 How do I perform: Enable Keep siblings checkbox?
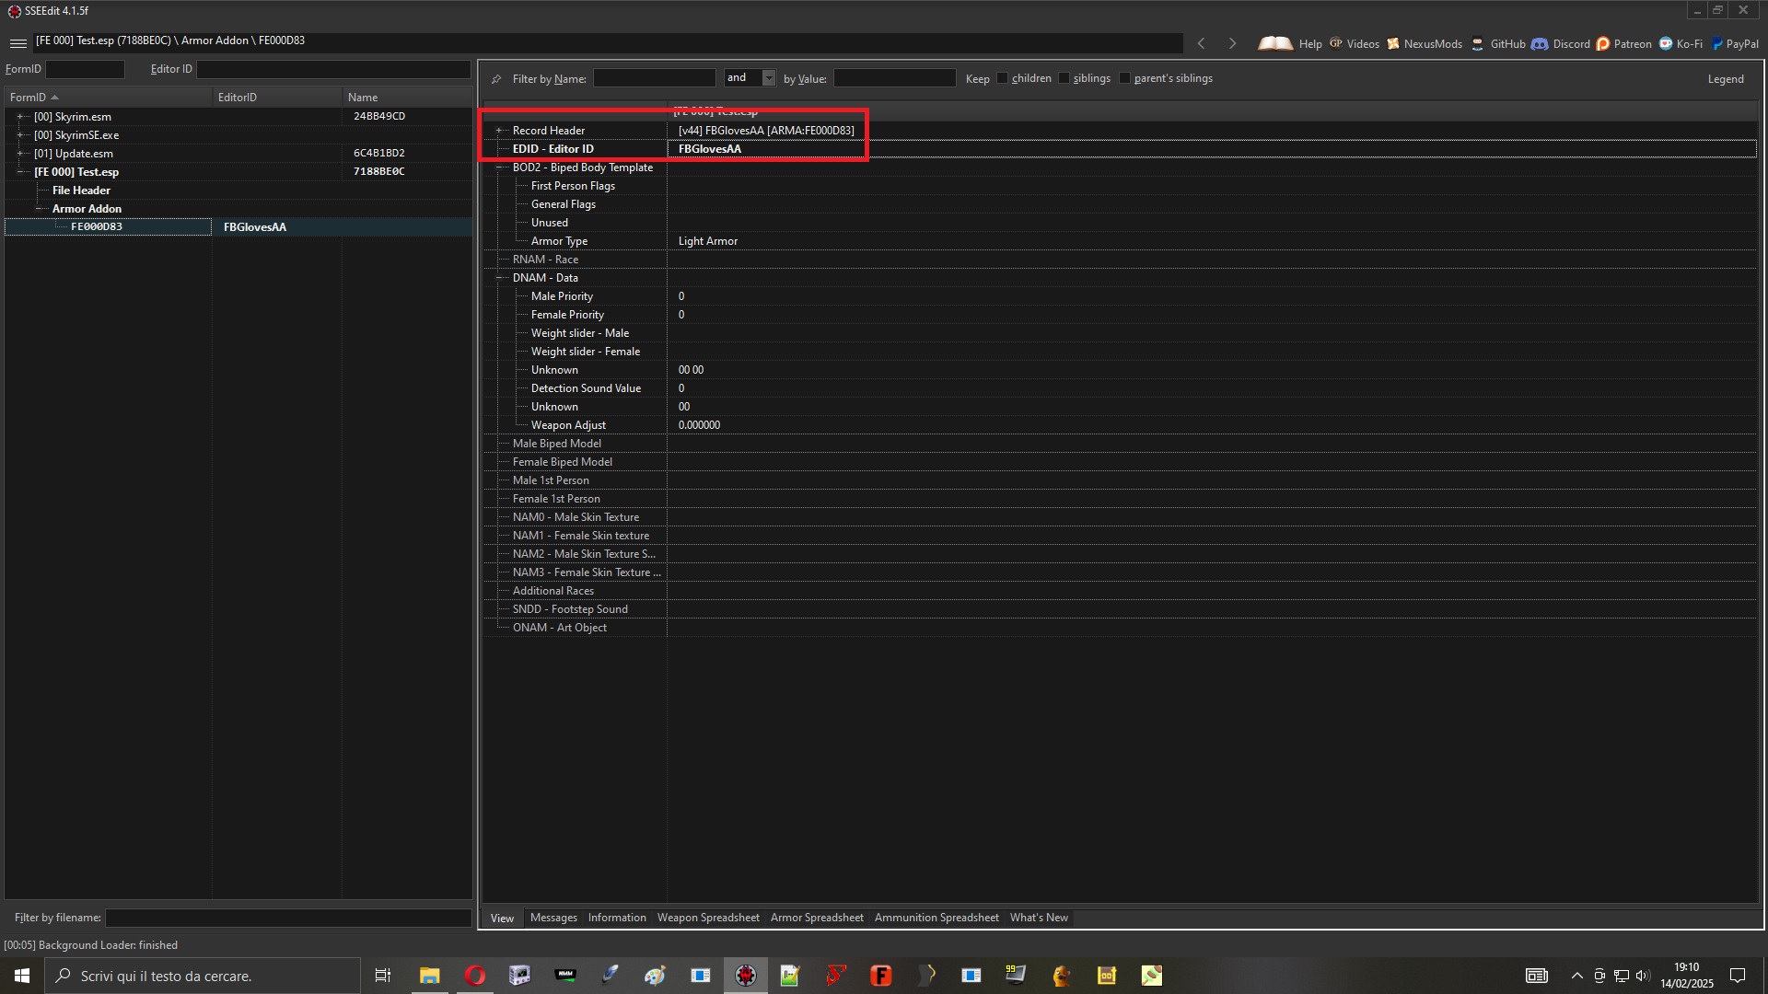1064,78
